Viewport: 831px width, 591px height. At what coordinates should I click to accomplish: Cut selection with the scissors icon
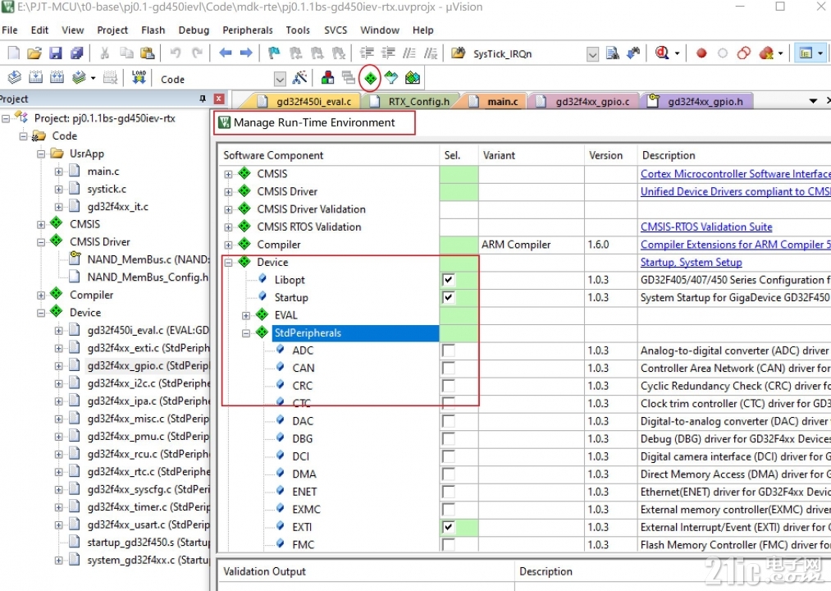click(x=104, y=53)
